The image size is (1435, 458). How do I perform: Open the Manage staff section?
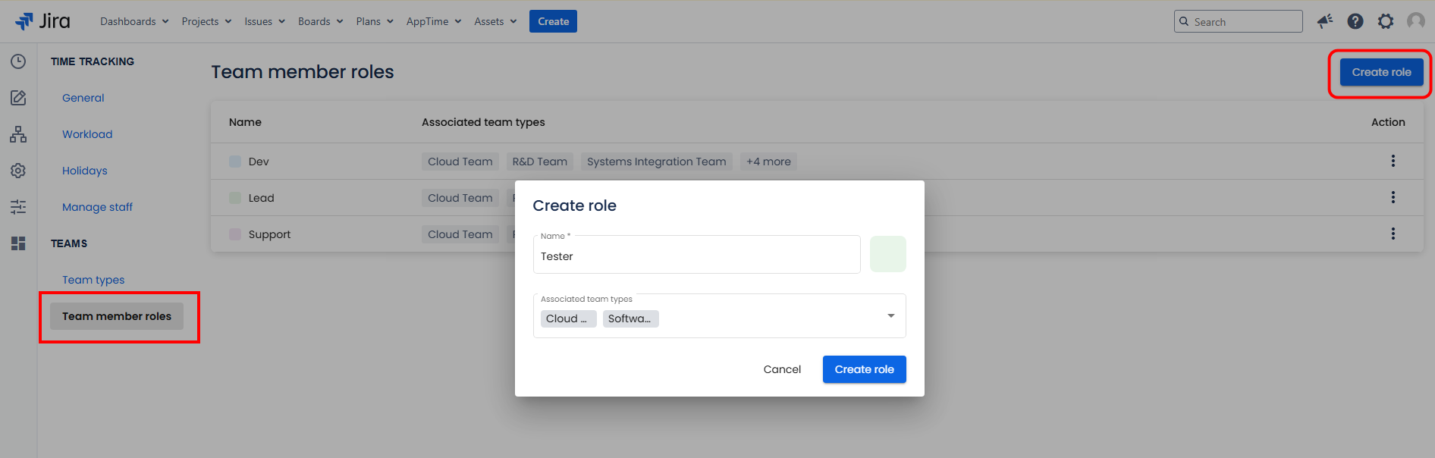coord(97,207)
